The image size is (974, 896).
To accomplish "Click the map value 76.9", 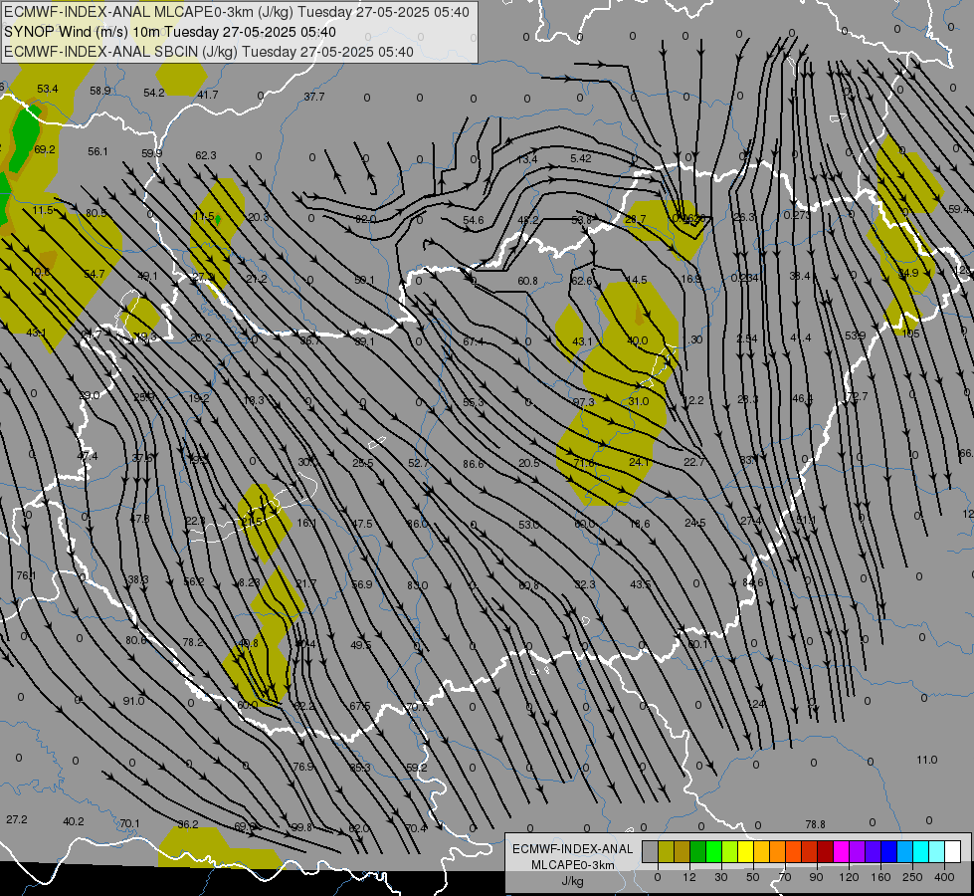I will (x=303, y=767).
